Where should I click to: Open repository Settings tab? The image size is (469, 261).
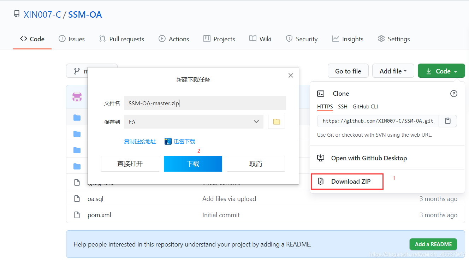tap(394, 39)
